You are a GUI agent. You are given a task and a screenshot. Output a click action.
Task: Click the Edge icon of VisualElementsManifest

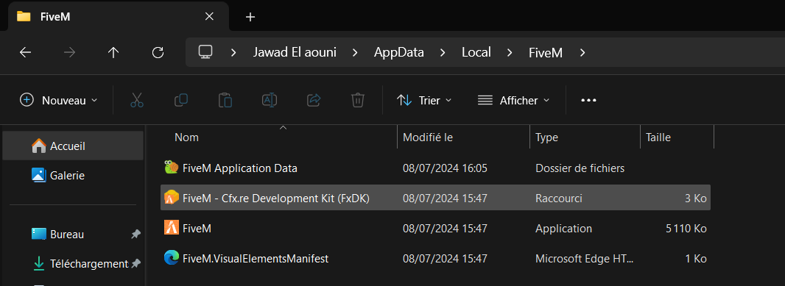pos(172,258)
